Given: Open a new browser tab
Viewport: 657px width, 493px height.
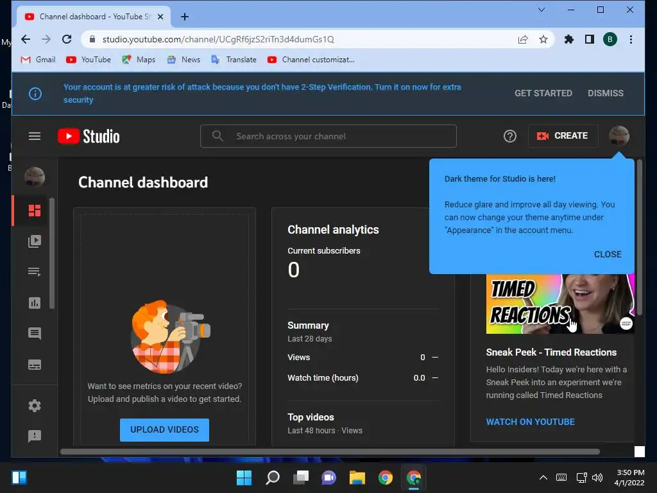Looking at the screenshot, I should click(184, 17).
